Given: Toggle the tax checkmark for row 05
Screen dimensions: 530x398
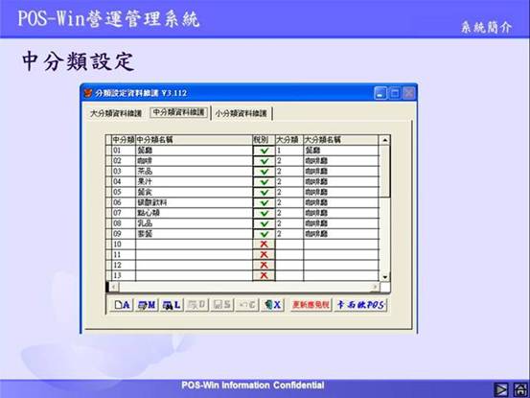Looking at the screenshot, I should (264, 193).
